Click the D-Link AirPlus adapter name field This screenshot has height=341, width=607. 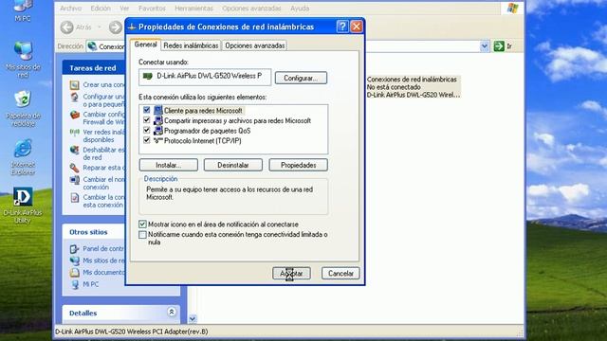tap(205, 77)
